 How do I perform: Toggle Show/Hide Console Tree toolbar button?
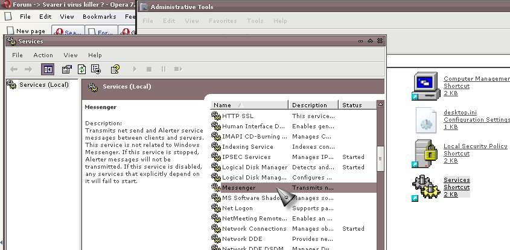(x=48, y=69)
